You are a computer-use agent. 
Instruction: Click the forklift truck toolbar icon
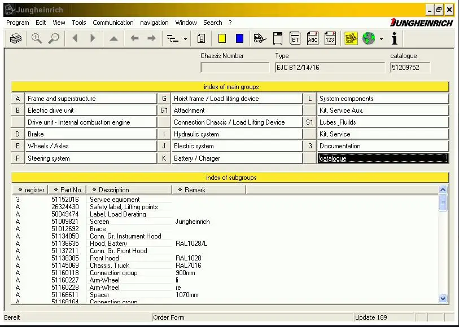pyautogui.click(x=260, y=38)
